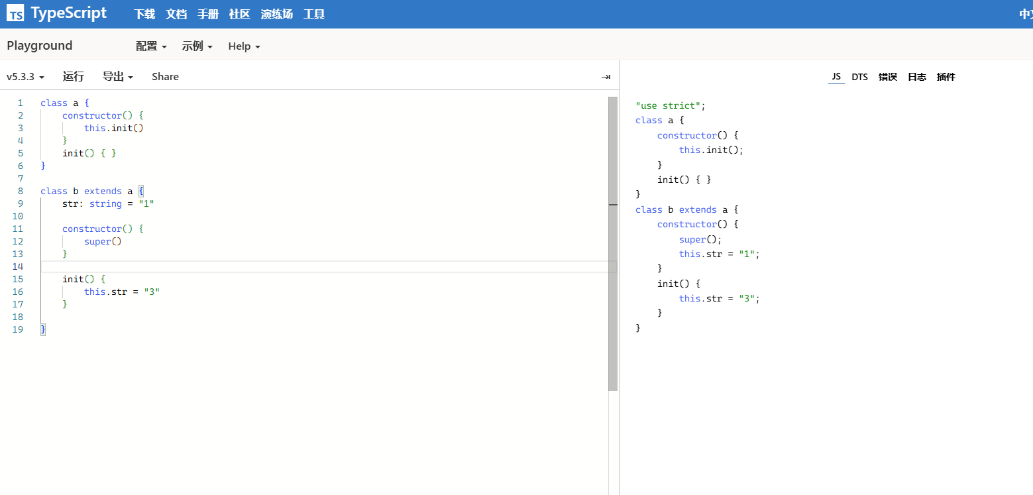Select the JS output tab
1033x495 pixels.
tap(836, 77)
